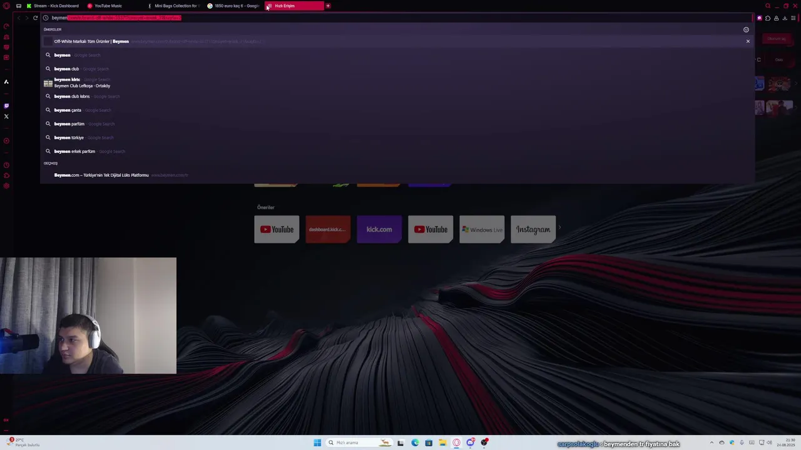Reload the page with refresh icon

(x=35, y=17)
